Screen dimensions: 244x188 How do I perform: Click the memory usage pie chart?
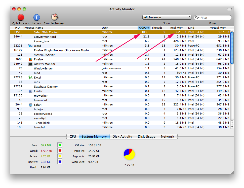click(129, 154)
